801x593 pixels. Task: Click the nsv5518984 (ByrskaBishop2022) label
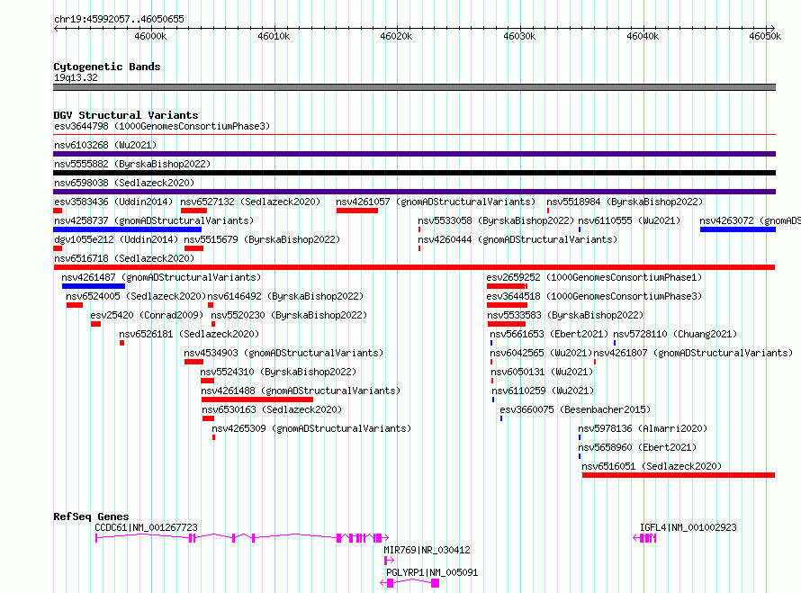(625, 202)
